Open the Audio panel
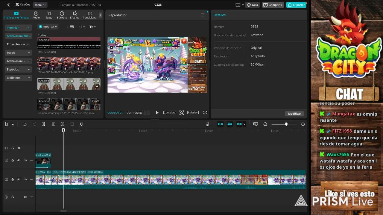The image size is (383, 215). 36,15
